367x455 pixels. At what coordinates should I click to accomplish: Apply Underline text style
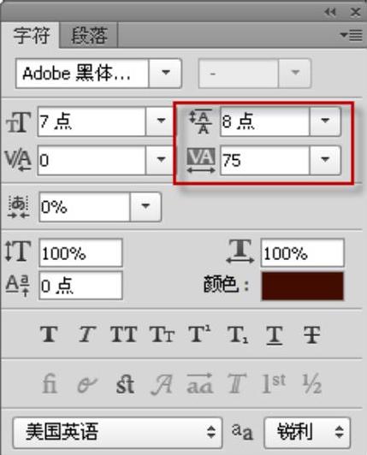tap(275, 335)
